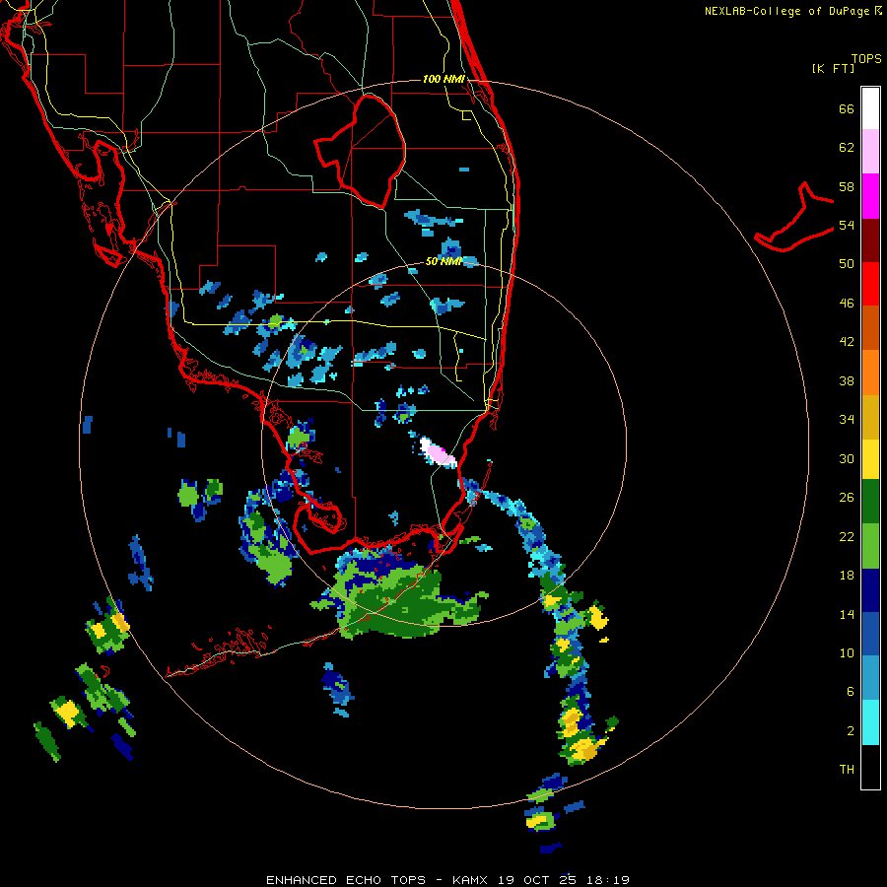Click the 30 legend value
Viewport: 887px width, 887px height.
(847, 458)
